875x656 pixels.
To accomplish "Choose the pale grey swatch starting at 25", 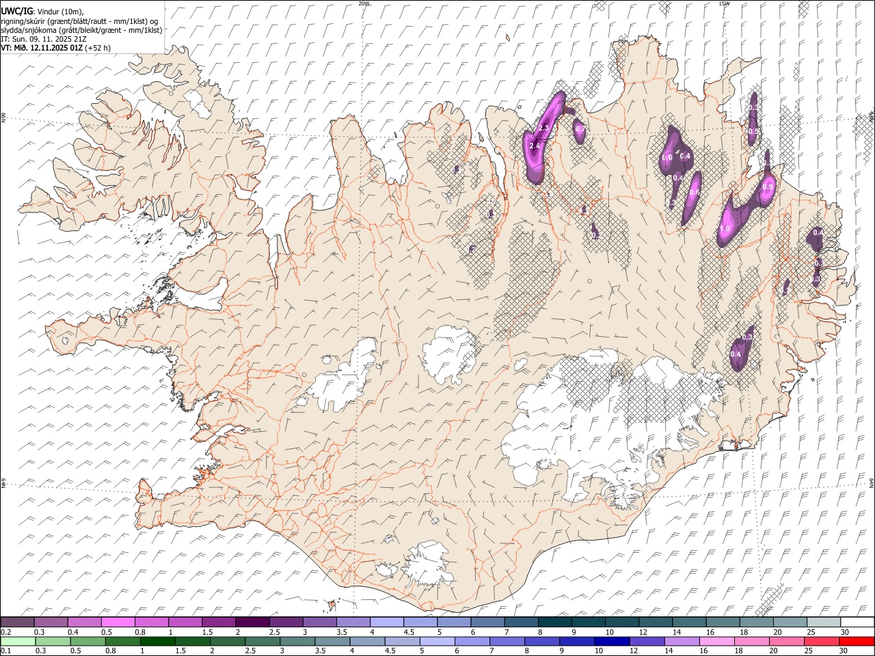I will (823, 623).
